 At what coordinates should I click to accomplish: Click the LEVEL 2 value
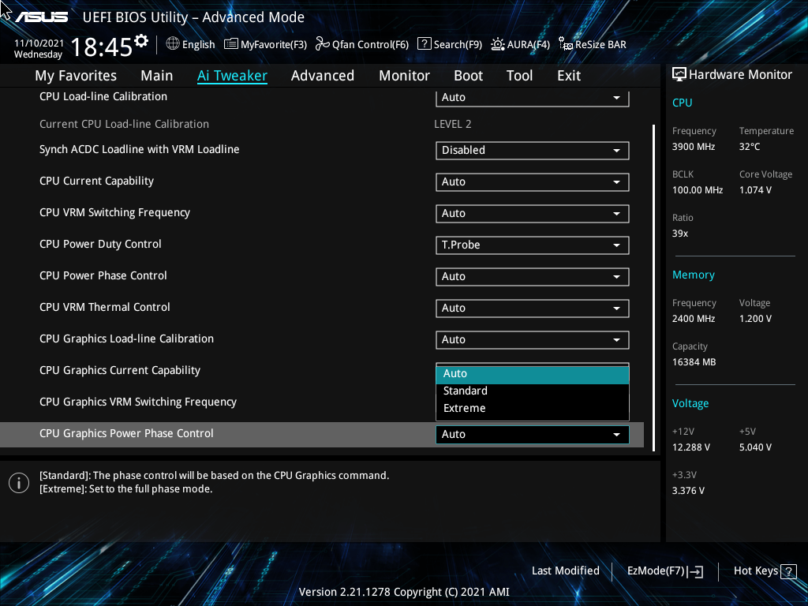click(x=453, y=124)
